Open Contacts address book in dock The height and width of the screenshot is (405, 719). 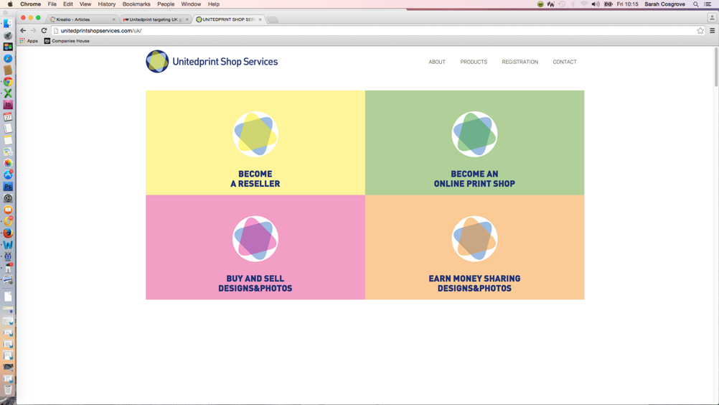pos(8,70)
